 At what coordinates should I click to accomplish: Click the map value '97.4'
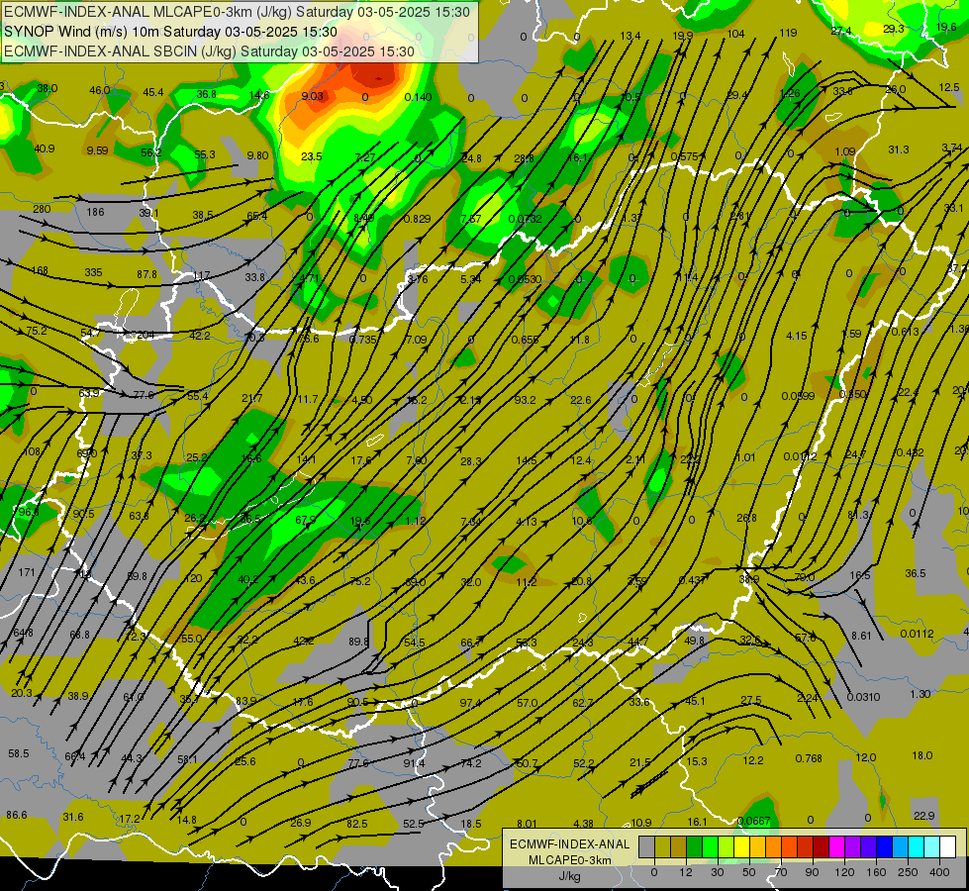click(470, 703)
